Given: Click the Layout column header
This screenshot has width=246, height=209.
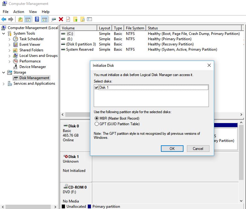Looking at the screenshot, I should 105,28.
